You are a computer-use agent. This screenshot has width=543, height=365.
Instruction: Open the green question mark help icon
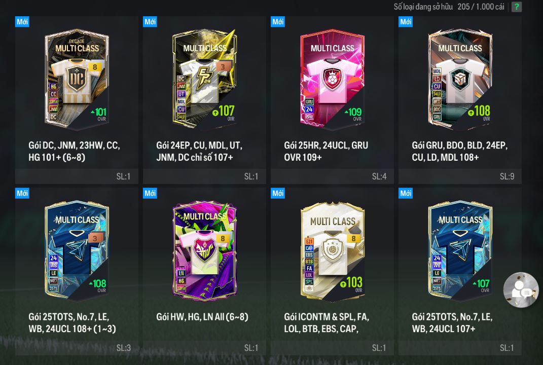point(516,7)
